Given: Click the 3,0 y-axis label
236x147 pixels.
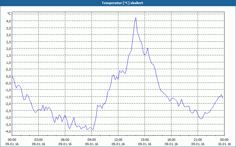Looking at the screenshot, I should coord(9,35).
